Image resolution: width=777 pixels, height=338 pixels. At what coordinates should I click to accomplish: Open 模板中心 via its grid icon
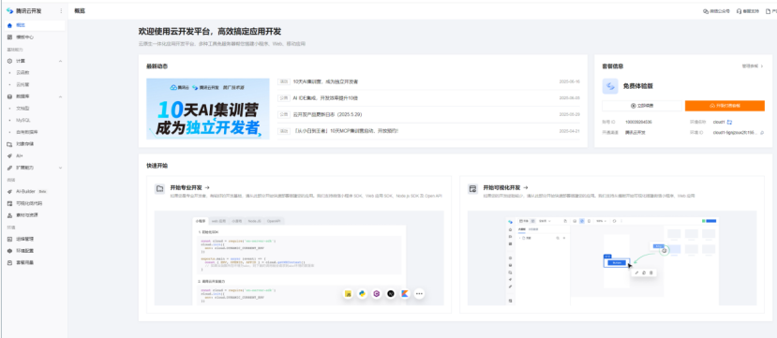click(x=10, y=37)
